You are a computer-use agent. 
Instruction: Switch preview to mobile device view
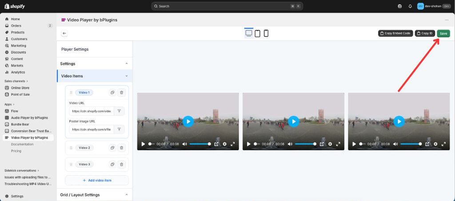click(266, 33)
